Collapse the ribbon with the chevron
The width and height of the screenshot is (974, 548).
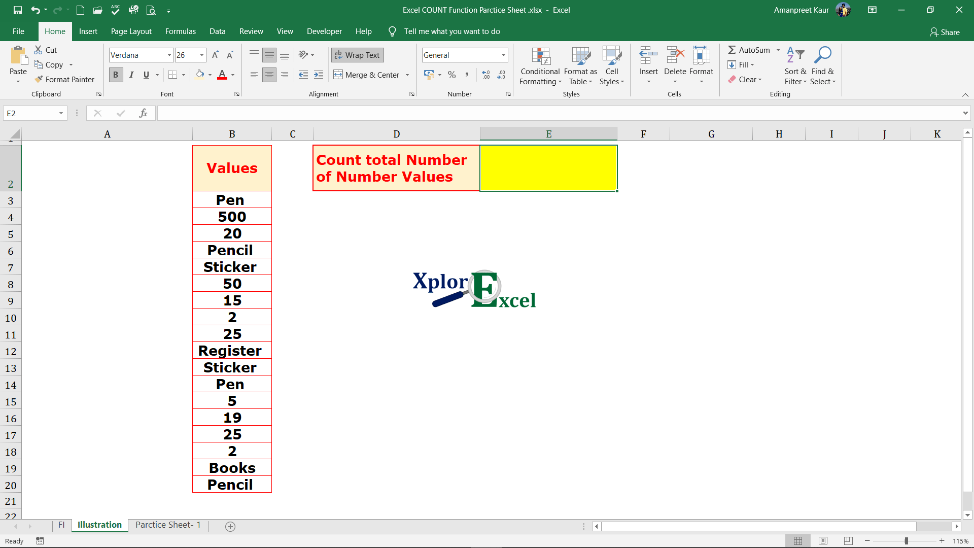click(x=965, y=95)
